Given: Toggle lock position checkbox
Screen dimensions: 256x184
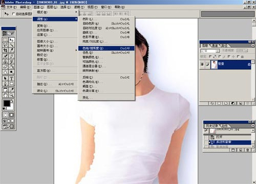Looking at the screenshot, I should (229, 56).
